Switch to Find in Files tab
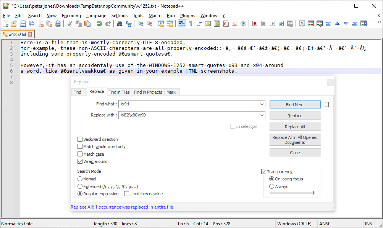The width and height of the screenshot is (383, 228). click(x=119, y=92)
